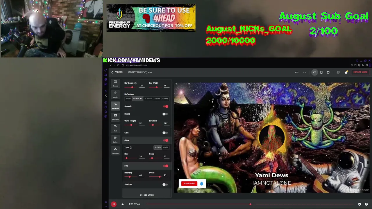Viewport: 372px width, 209px height.
Task: Set reflection to Across
Action: pyautogui.click(x=148, y=99)
